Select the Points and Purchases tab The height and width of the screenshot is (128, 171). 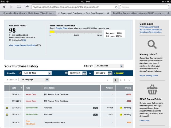83,13
